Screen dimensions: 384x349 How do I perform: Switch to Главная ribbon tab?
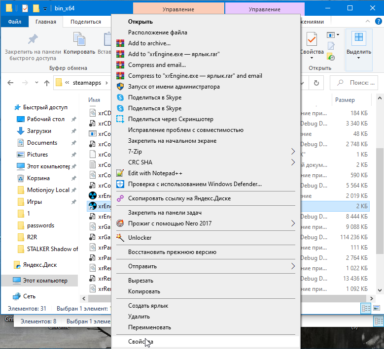(x=46, y=22)
